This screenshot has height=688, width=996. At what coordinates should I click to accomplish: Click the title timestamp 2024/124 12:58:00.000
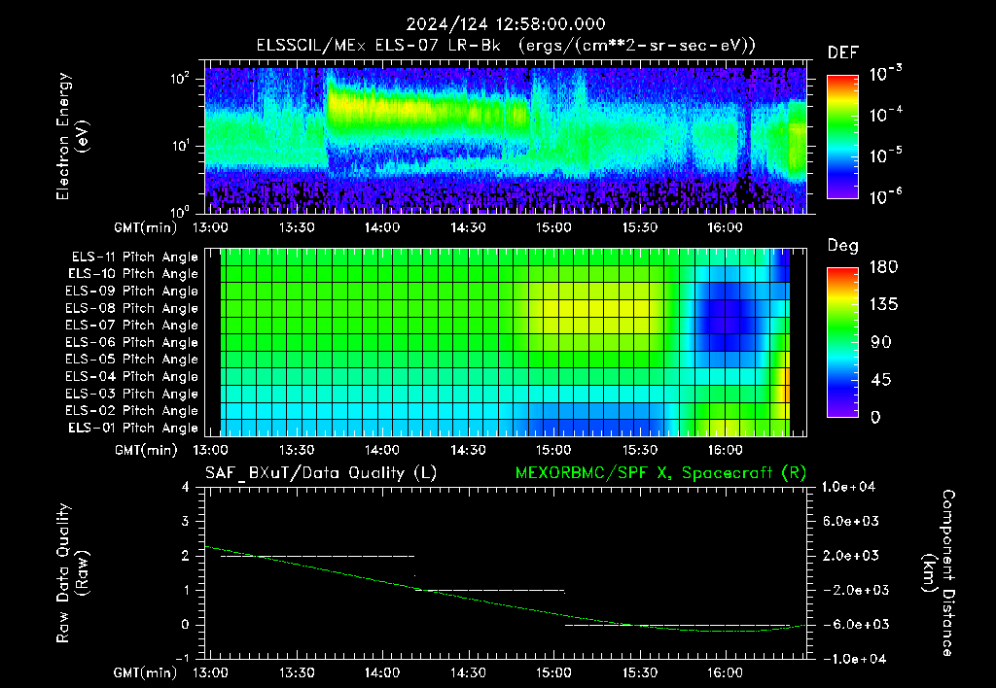pyautogui.click(x=506, y=24)
